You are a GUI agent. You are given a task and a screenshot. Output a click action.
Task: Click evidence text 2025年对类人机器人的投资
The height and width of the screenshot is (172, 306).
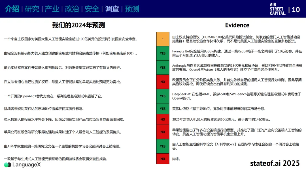click(221, 119)
